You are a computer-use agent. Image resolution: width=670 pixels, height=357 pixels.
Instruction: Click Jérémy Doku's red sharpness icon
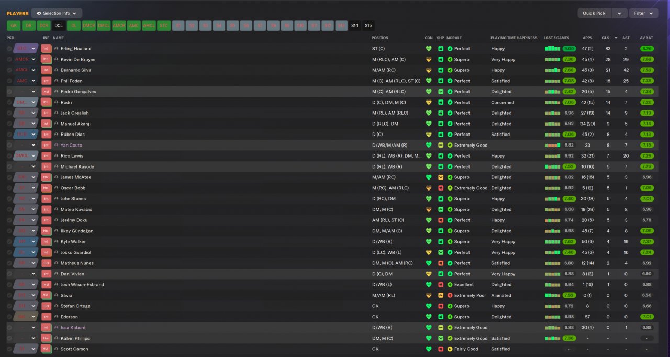coord(441,220)
